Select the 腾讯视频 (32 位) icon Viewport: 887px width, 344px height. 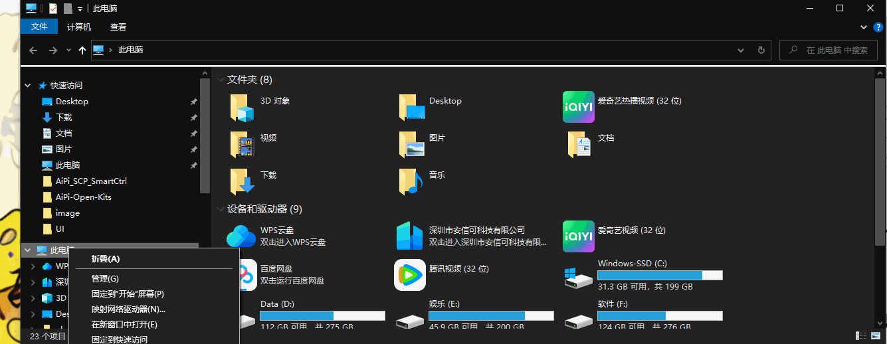click(x=410, y=275)
